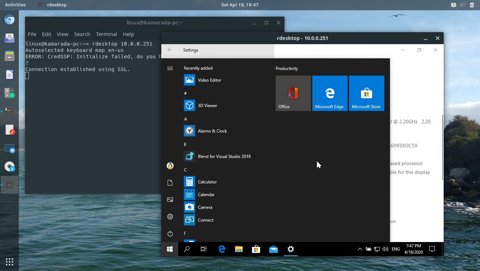Open Video Editor from Recently added
This screenshot has width=480, height=271.
pyautogui.click(x=209, y=80)
